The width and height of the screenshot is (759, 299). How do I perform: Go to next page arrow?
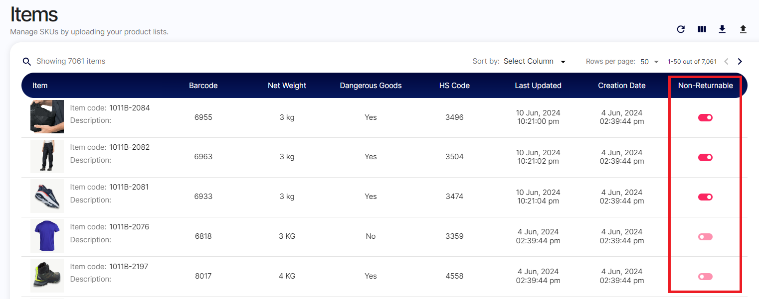coord(740,62)
